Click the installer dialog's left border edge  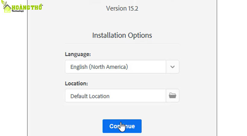[27, 76]
